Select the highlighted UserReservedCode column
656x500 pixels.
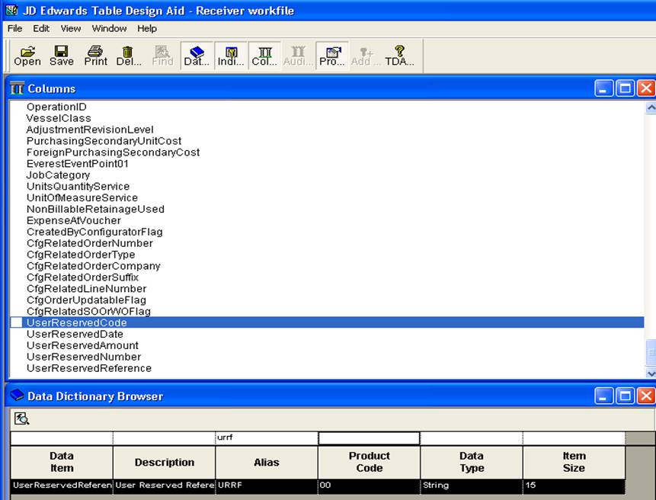(326, 322)
